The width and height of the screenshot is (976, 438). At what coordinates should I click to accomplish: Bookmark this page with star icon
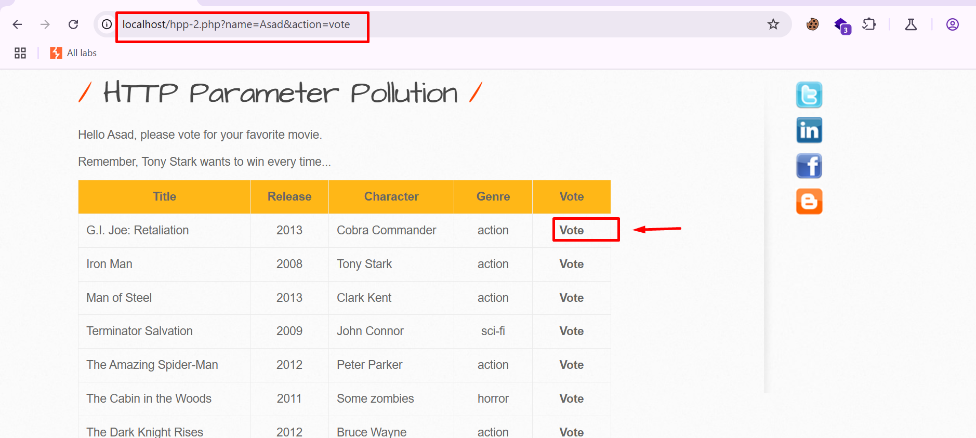(773, 24)
